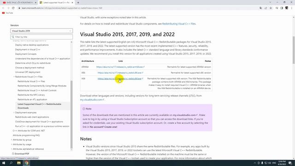
Task: Open Determine which DLLs to redistribute
Action: tap(33, 63)
